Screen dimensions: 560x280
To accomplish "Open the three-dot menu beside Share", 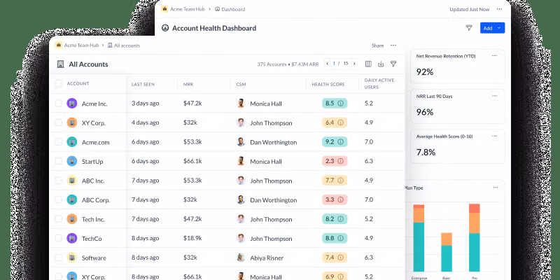I will click(x=393, y=45).
